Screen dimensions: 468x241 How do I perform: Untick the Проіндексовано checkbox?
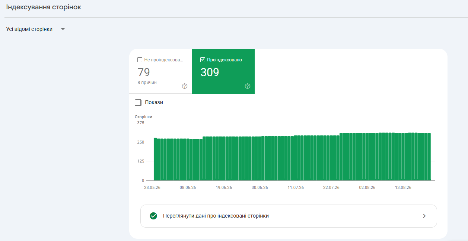[203, 60]
